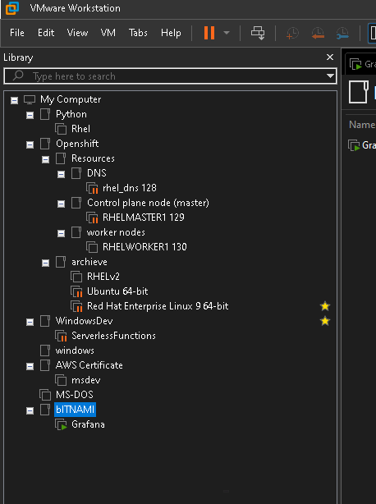Screen dimensions: 376x504
Task: Click the Grafana running VM icon in tree
Action: pos(61,424)
